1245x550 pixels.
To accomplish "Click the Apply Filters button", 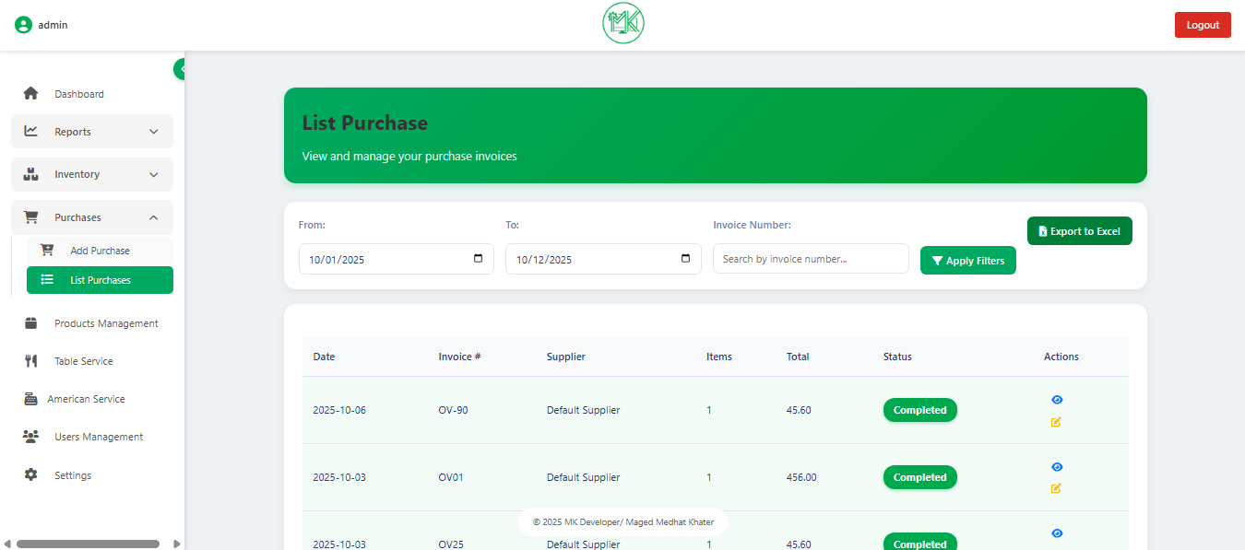I will click(967, 261).
